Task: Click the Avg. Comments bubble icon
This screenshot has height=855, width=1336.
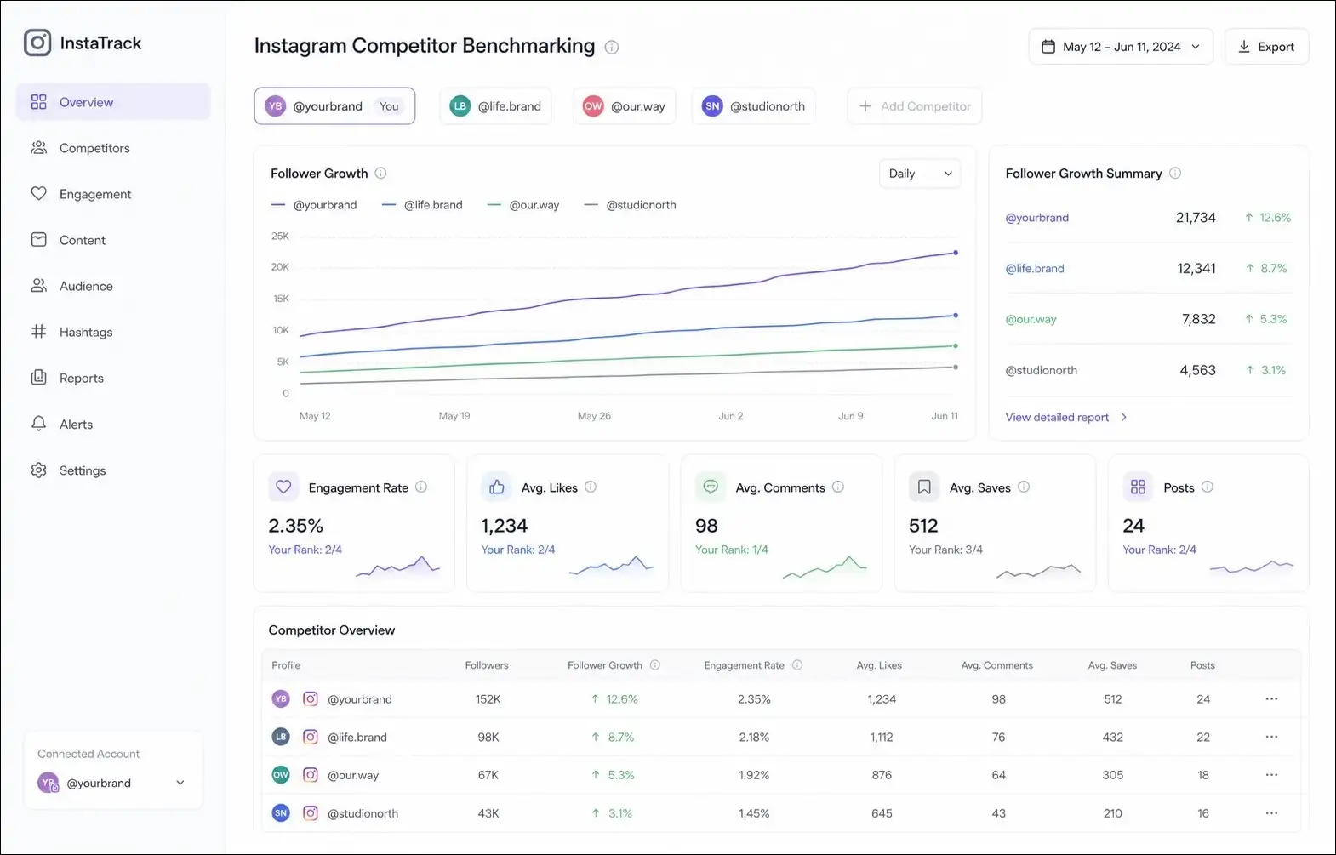Action: click(x=711, y=487)
